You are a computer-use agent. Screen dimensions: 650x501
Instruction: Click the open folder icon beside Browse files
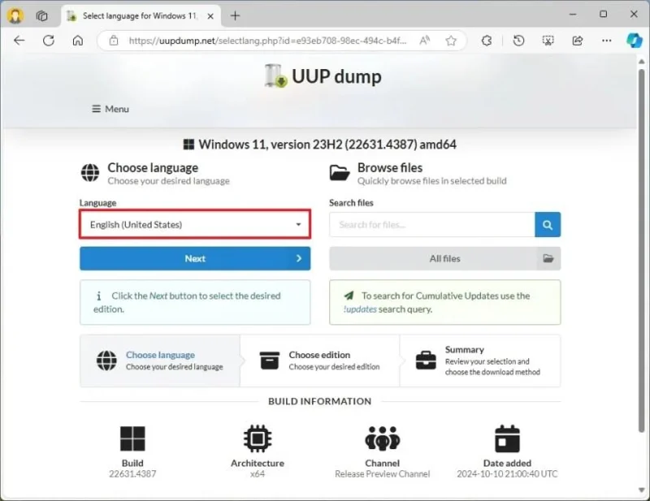pos(340,172)
